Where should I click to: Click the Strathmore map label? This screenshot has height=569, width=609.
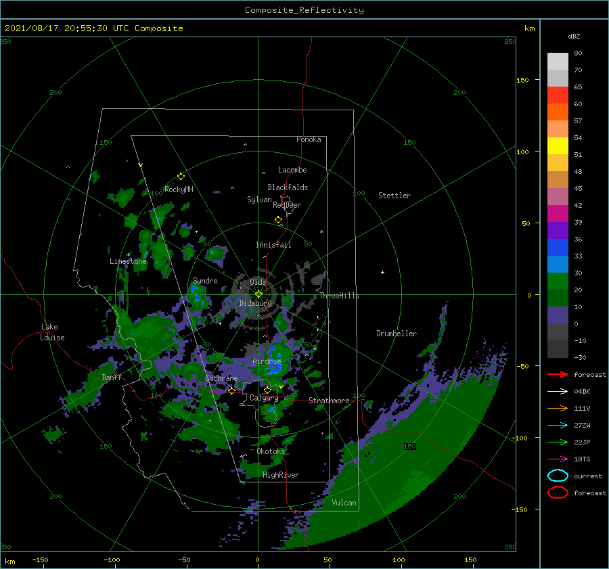[329, 401]
